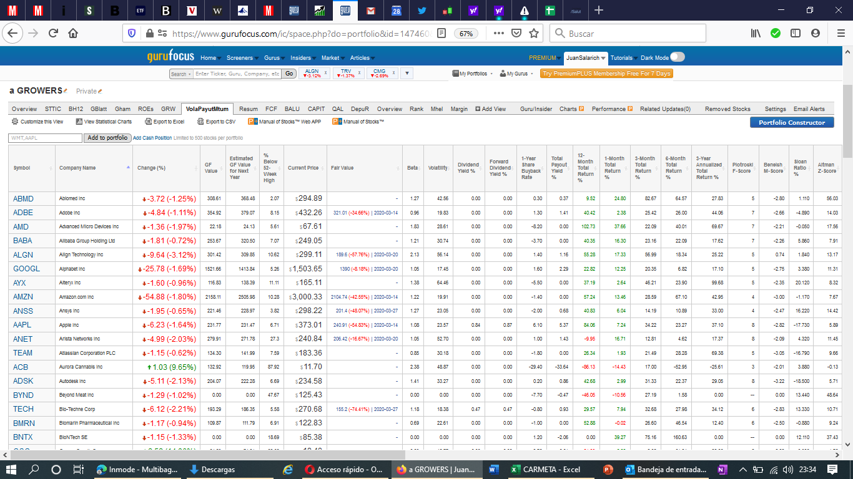Click Add View
This screenshot has width=853, height=479.
pos(491,109)
